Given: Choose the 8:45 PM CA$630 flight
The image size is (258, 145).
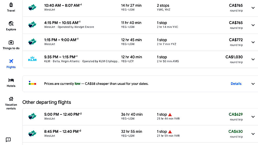Looking at the screenshot, I should [127, 134].
